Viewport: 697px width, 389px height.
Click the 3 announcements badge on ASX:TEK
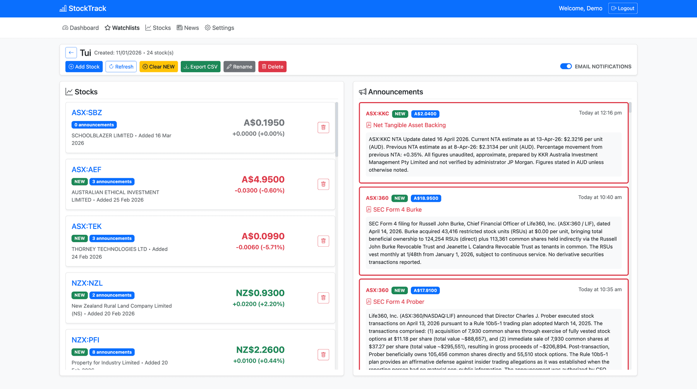tap(112, 239)
